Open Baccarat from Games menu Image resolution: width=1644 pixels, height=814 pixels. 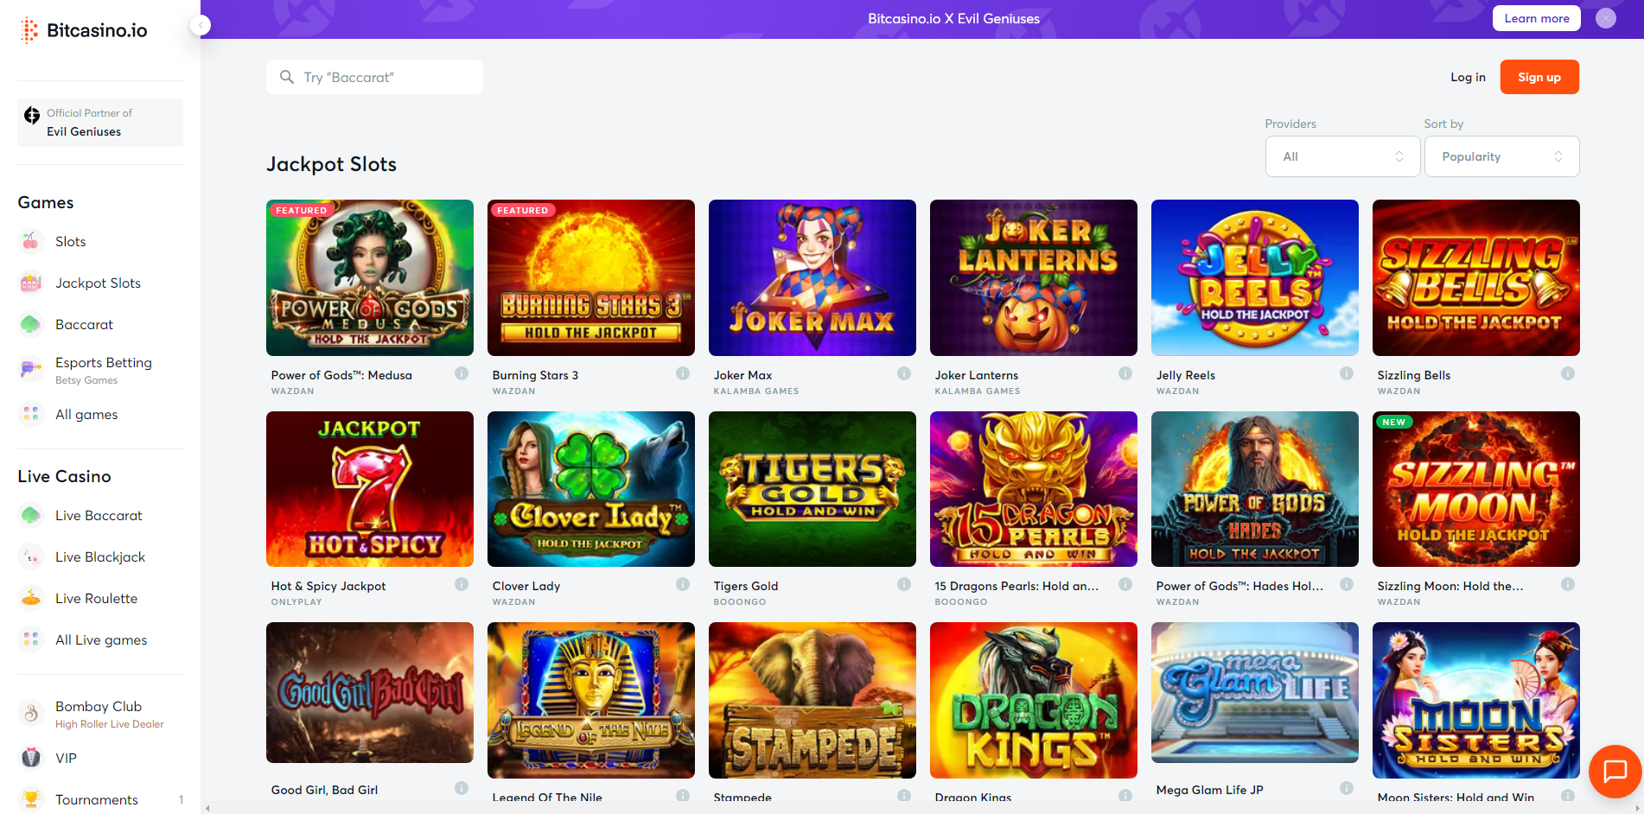pyautogui.click(x=84, y=324)
